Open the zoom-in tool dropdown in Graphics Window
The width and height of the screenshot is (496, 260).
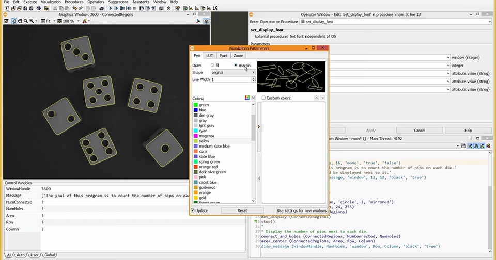36,21
